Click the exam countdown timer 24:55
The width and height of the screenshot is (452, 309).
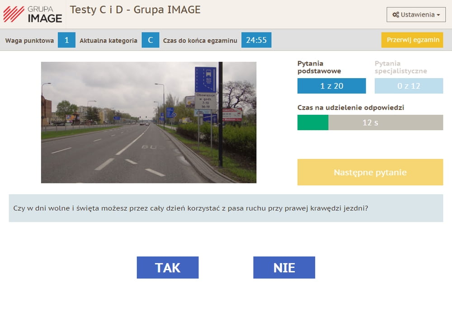tap(256, 40)
